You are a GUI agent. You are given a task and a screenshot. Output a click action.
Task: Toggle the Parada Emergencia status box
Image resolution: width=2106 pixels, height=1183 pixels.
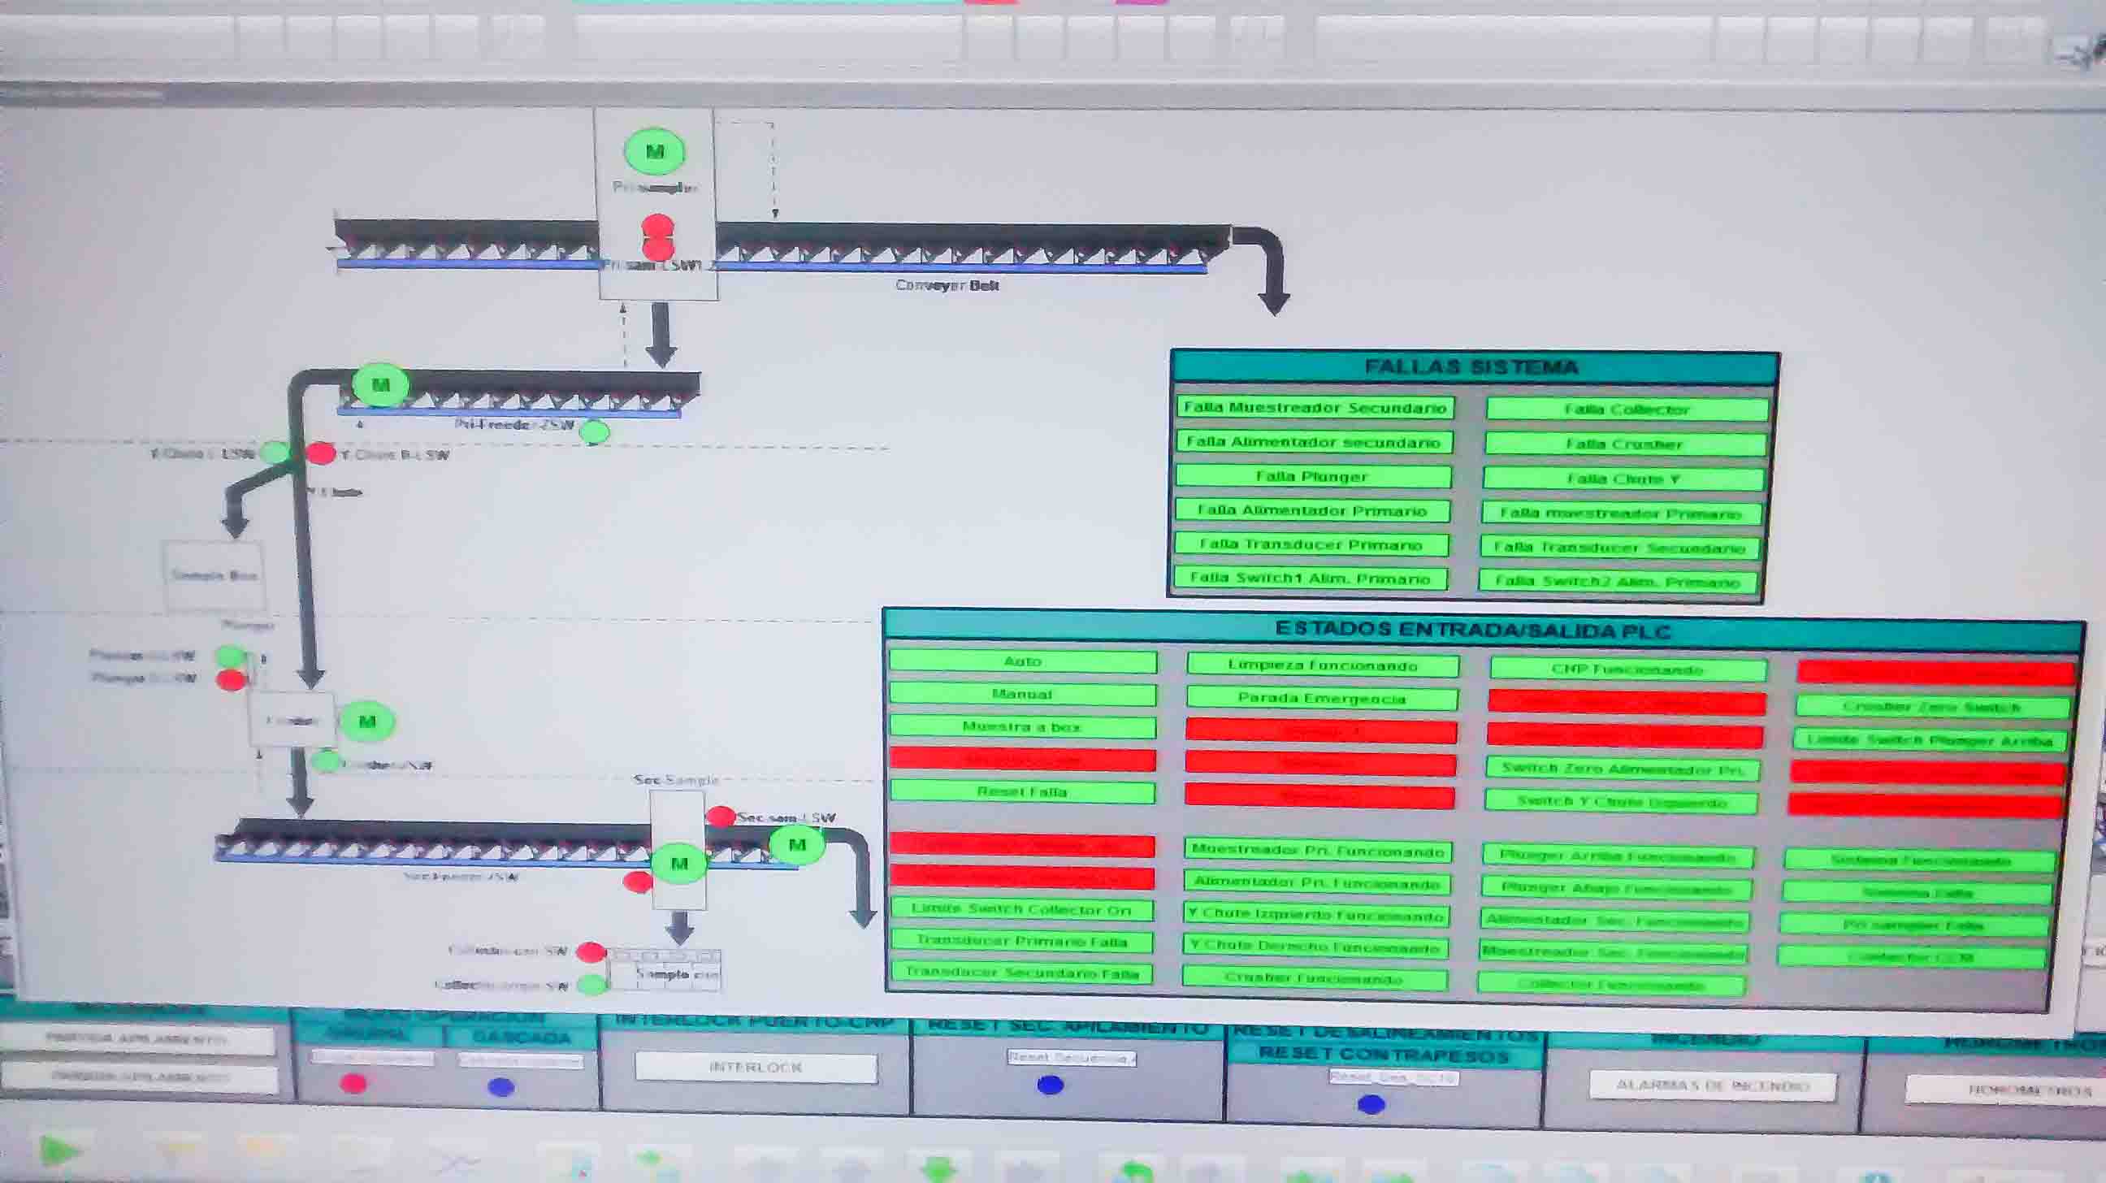(x=1321, y=699)
